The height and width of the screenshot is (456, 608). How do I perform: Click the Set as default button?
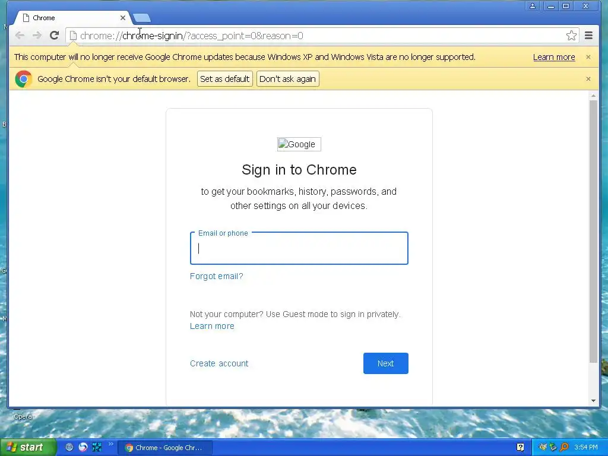point(225,79)
